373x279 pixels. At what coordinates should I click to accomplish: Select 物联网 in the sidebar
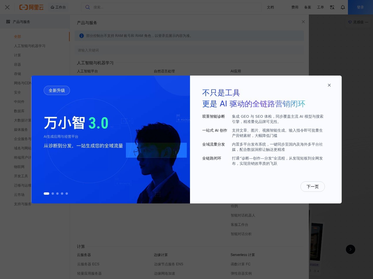(19, 167)
